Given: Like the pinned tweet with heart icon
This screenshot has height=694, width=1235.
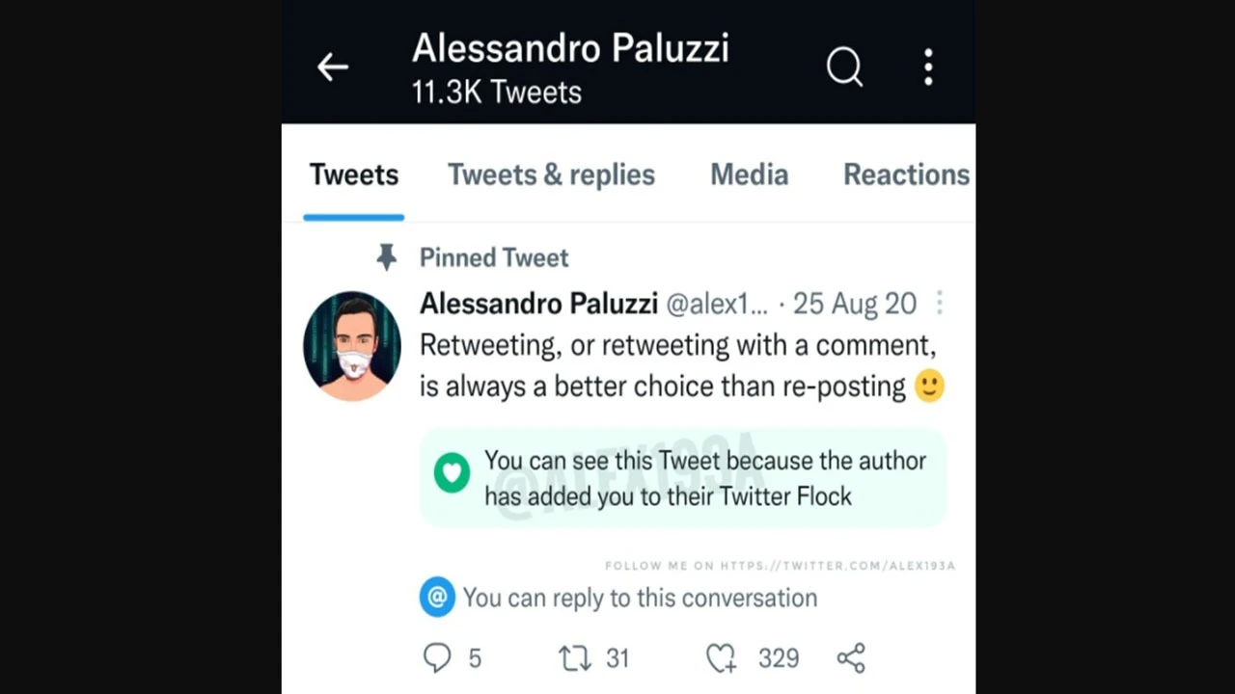Looking at the screenshot, I should [721, 658].
